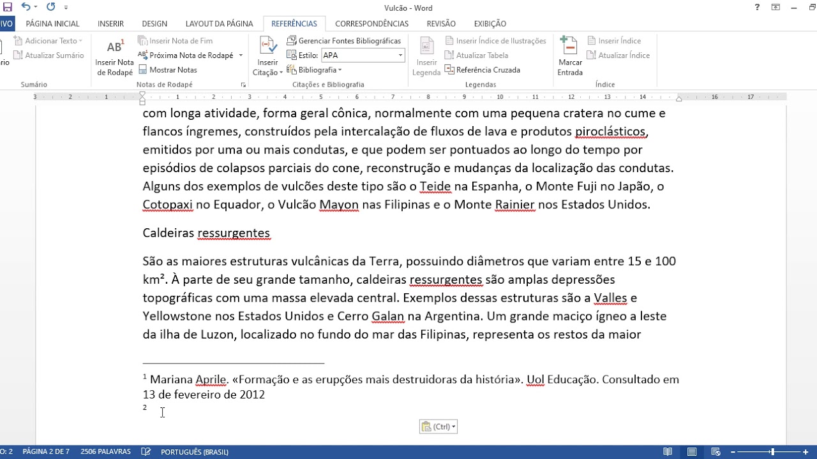Open Word Help question mark

click(x=757, y=8)
